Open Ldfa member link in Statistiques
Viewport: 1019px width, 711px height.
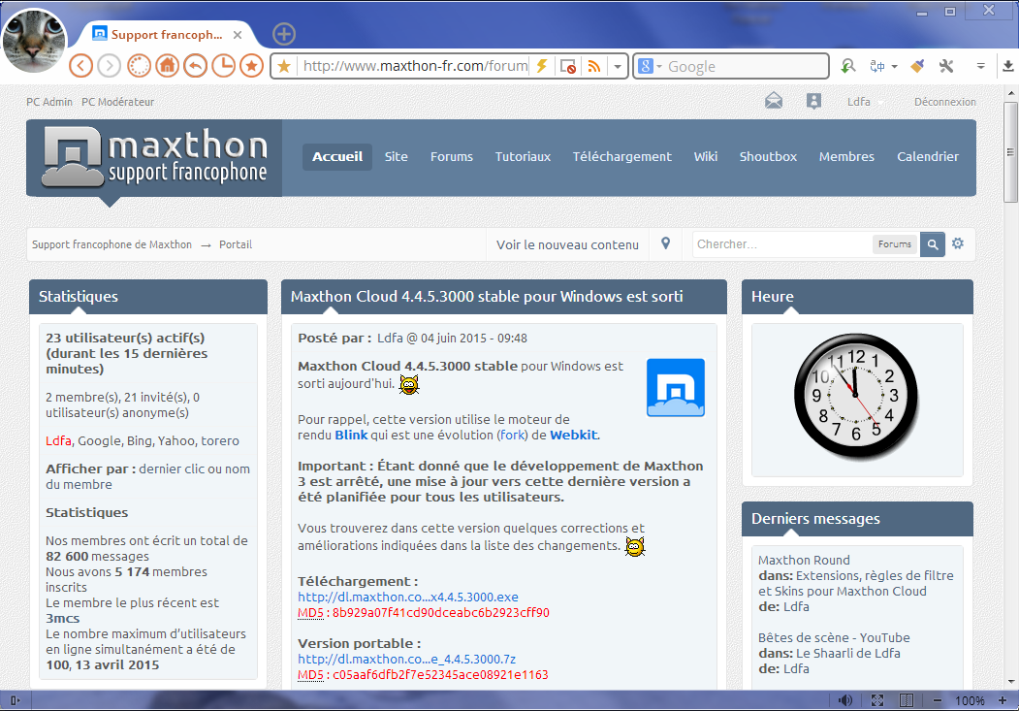(x=58, y=441)
